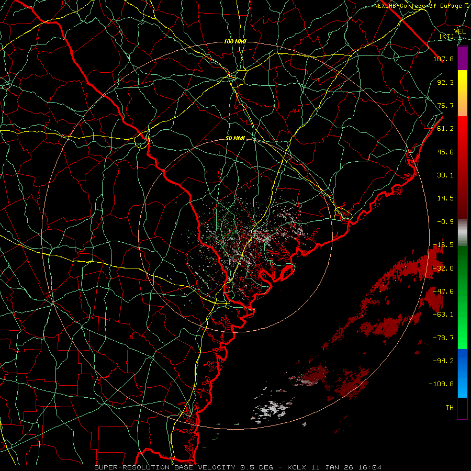Click the 61.2 legend value
The image size is (471, 471).
pos(445,129)
